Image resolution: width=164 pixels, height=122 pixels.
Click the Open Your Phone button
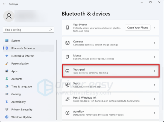pos(138,28)
